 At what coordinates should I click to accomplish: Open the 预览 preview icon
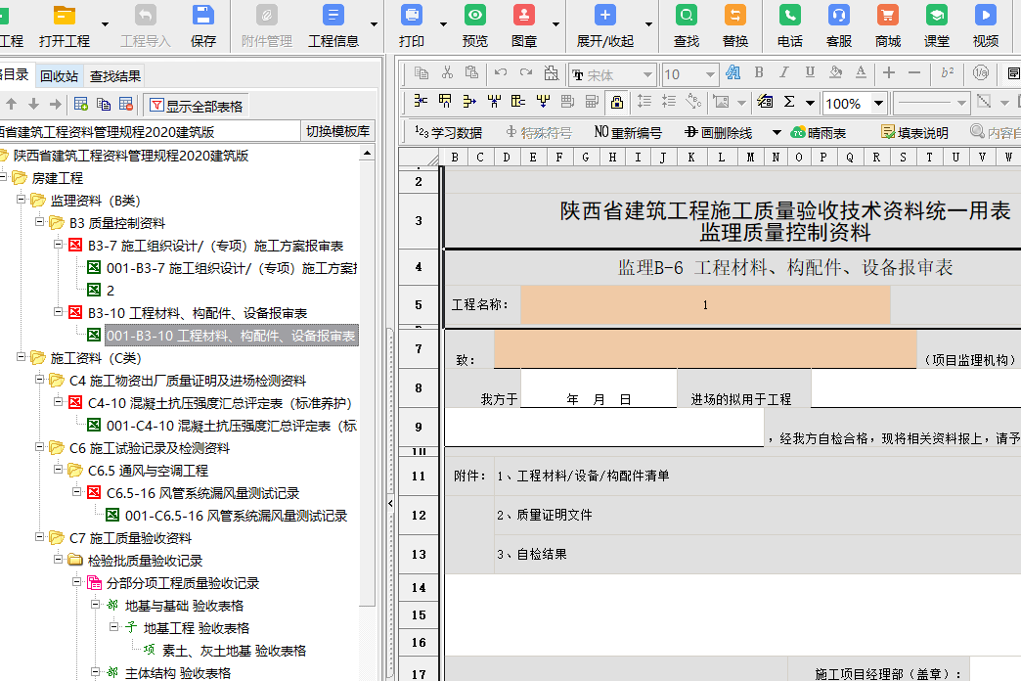[x=474, y=16]
